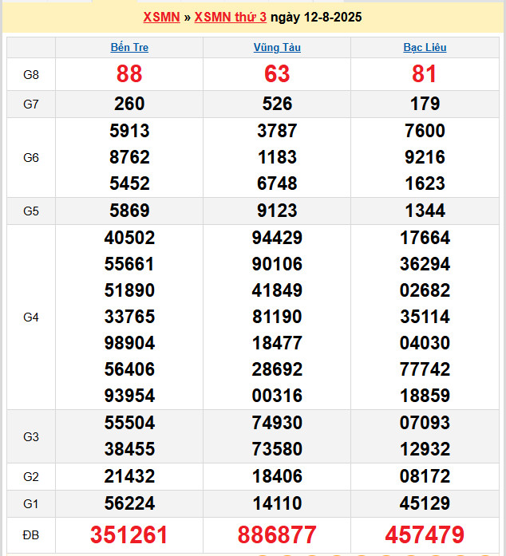
Task: Open the Vũng Tàu province link
Action: point(277,47)
